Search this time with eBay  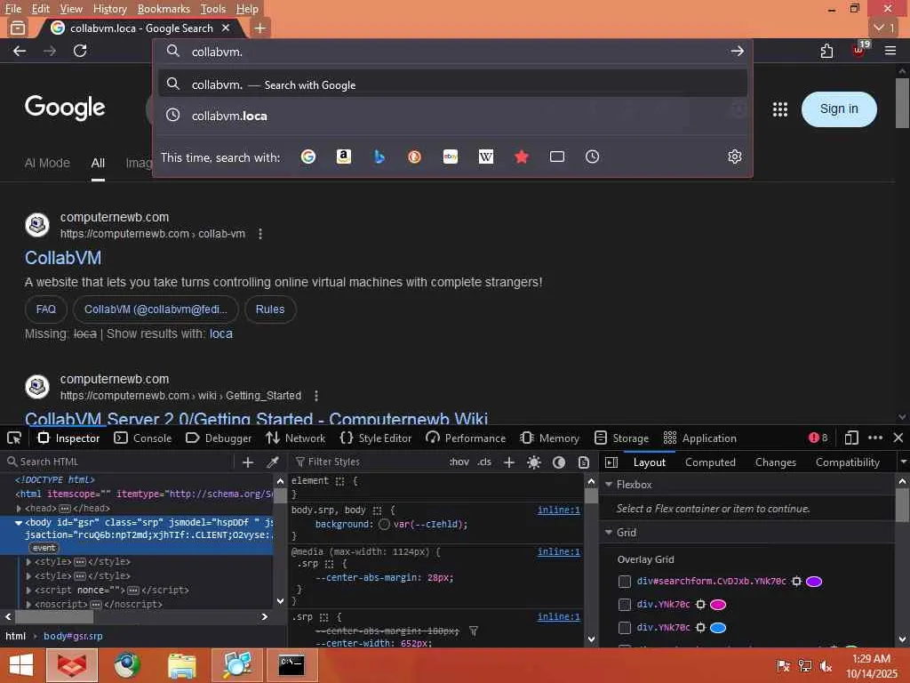451,157
